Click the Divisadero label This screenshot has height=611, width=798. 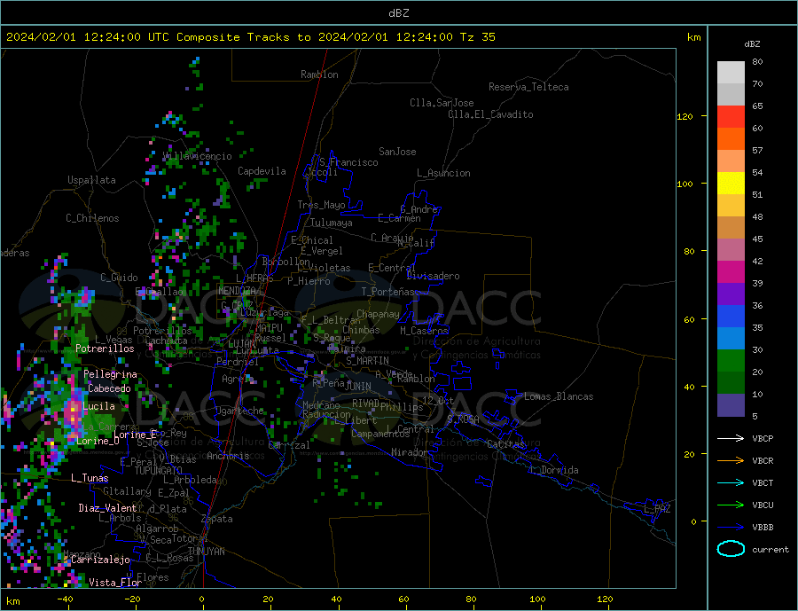tap(433, 276)
